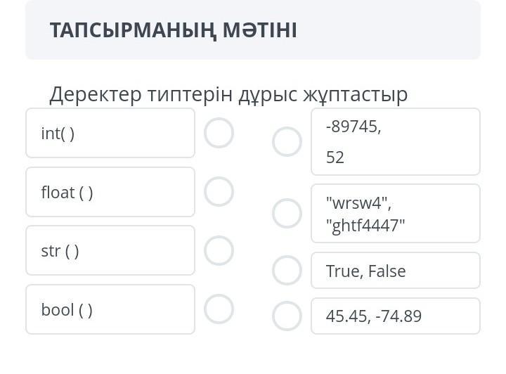506x374 pixels.
Task: Click the Деректер типтерін дұрыс жұптастыр instruction
Action: (x=228, y=94)
